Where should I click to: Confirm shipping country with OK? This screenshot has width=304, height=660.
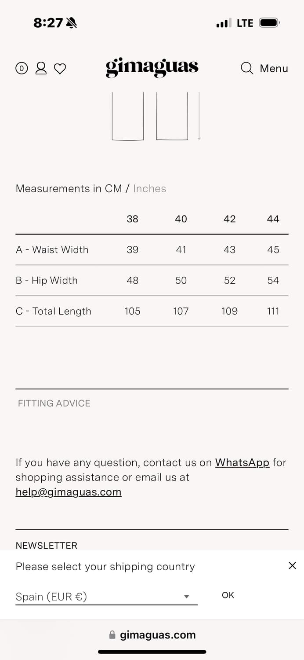(x=228, y=595)
